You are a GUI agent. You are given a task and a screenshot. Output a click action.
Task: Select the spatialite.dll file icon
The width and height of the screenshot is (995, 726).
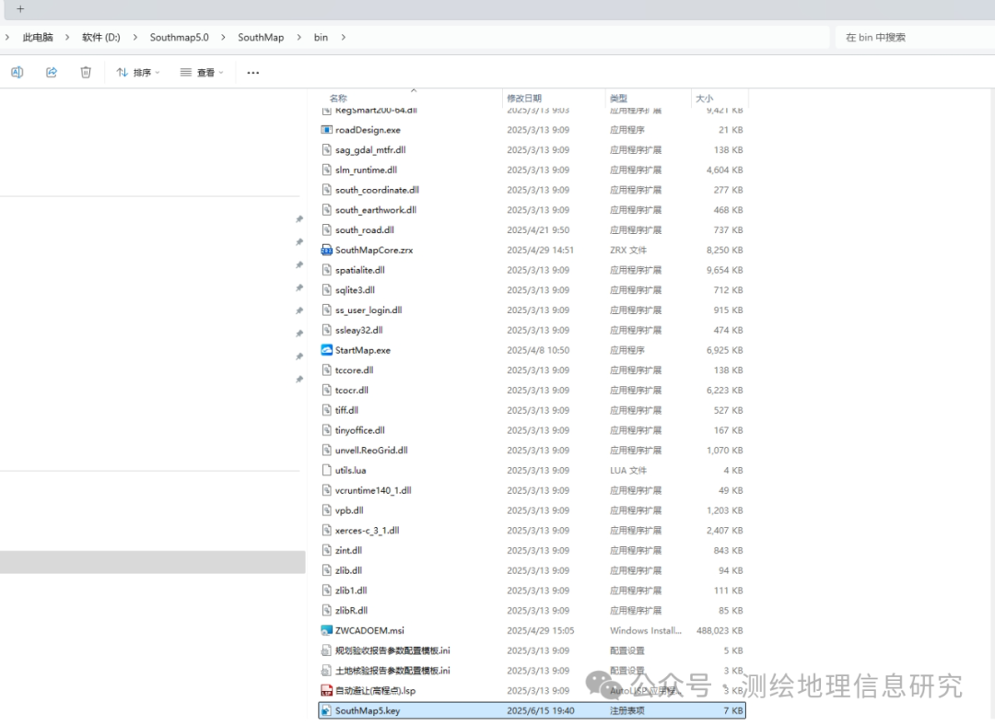click(x=327, y=269)
